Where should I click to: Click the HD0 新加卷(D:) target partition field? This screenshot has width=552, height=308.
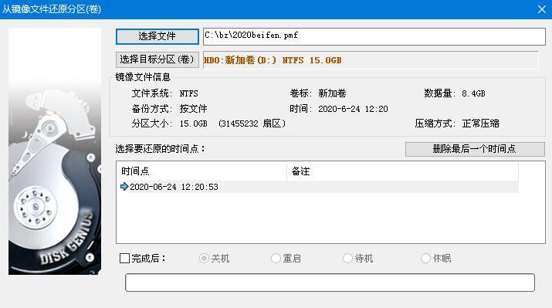point(371,60)
